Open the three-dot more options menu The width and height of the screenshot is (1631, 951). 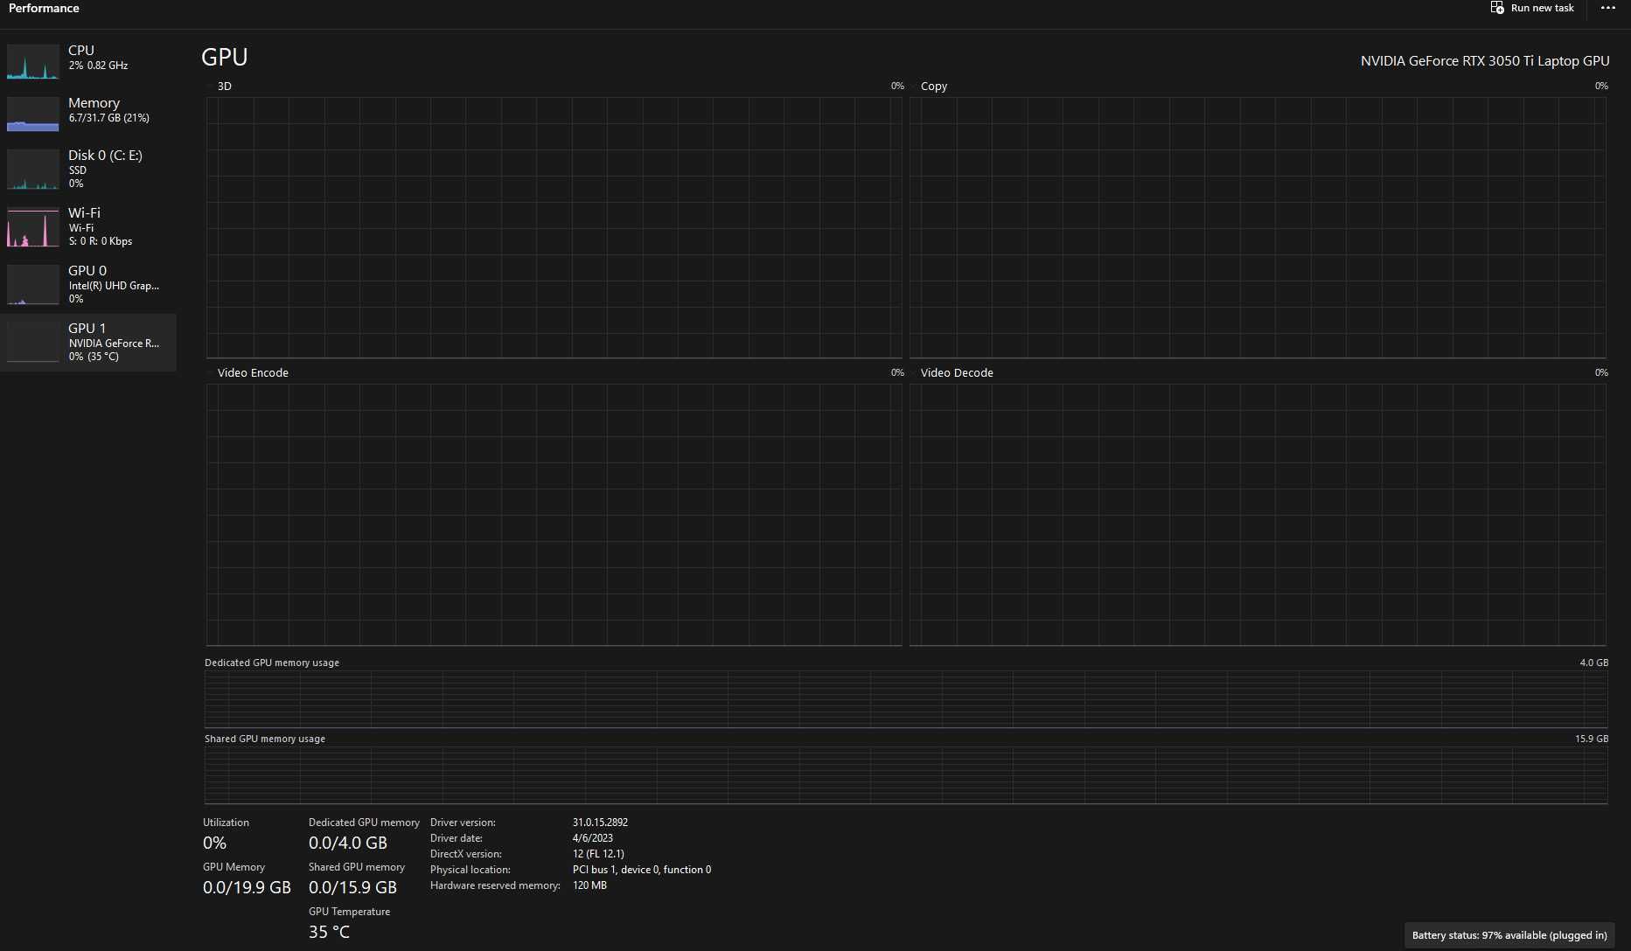[x=1607, y=8]
